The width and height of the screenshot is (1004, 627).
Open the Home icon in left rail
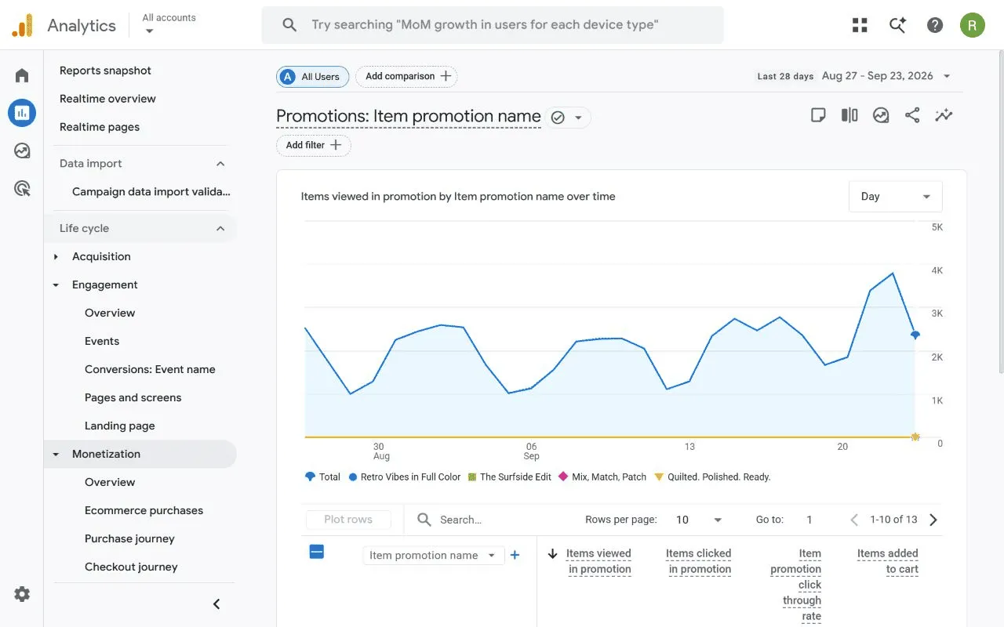point(22,76)
